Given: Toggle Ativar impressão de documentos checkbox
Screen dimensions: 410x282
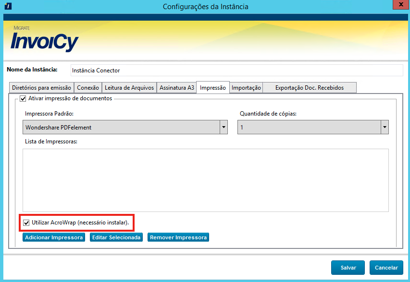Looking at the screenshot, I should pos(23,98).
